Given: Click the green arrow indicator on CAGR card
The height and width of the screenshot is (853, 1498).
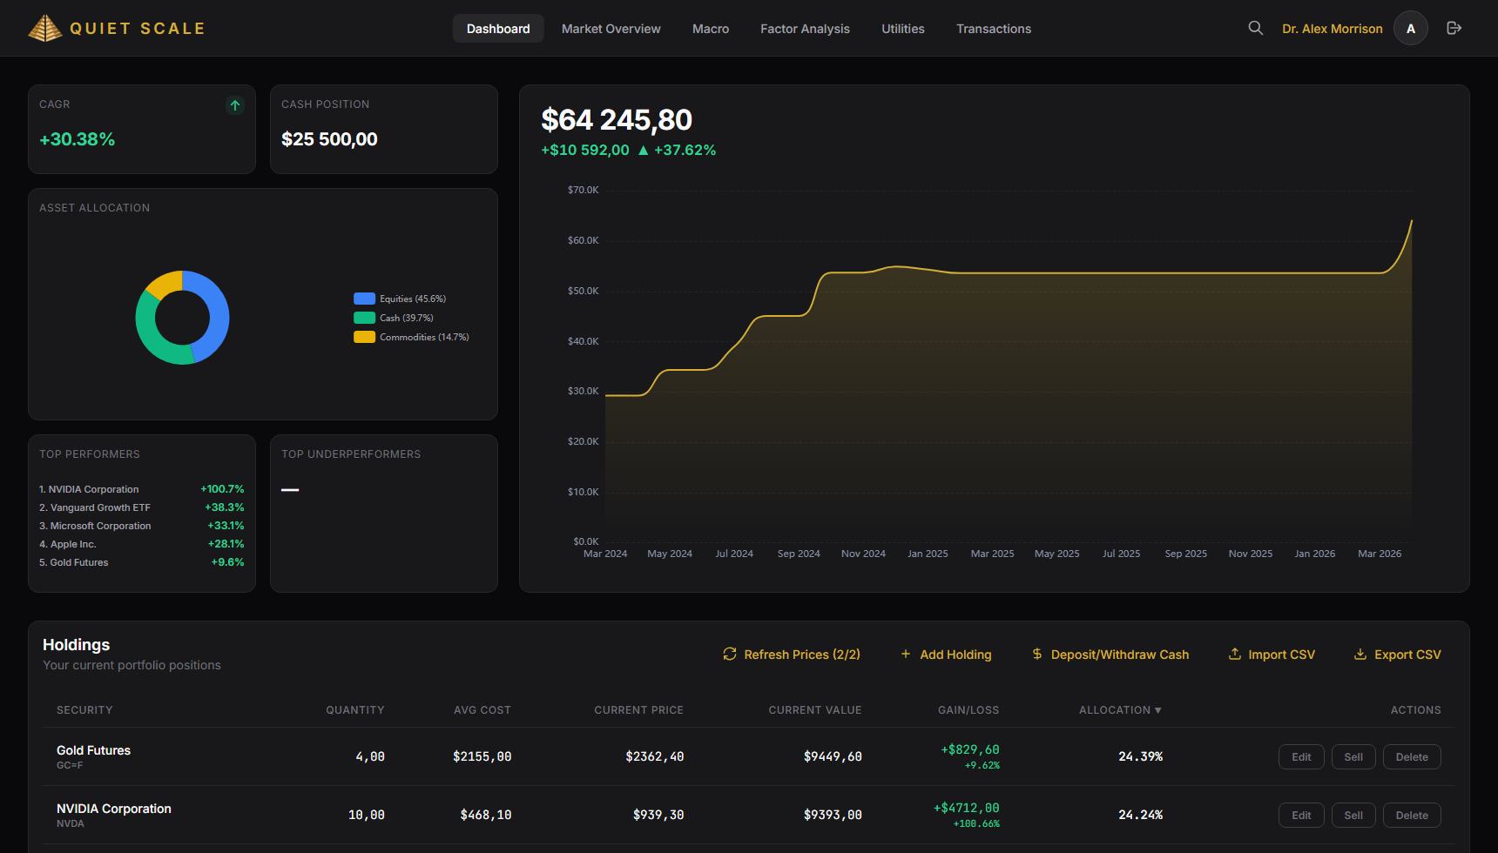Looking at the screenshot, I should coord(234,105).
